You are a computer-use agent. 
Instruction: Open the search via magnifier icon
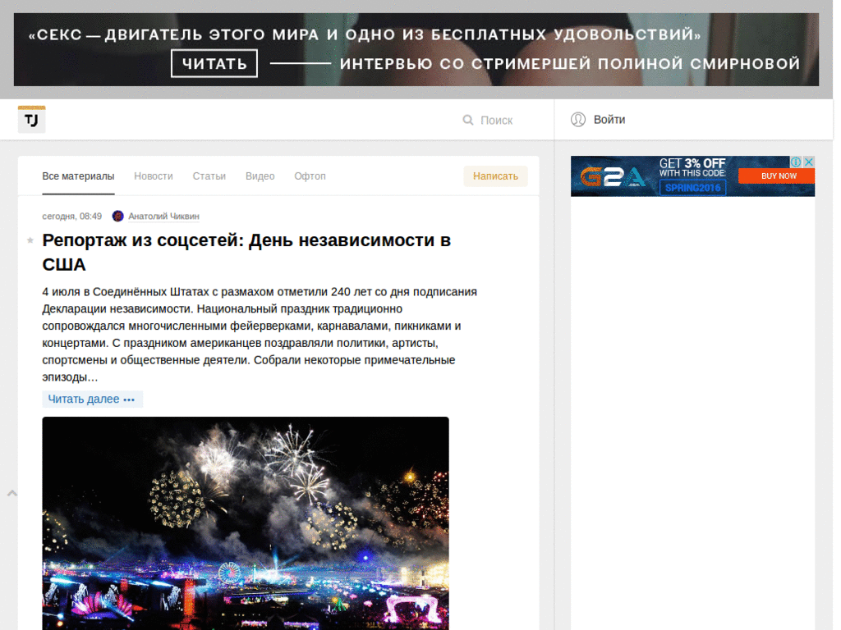pos(467,120)
